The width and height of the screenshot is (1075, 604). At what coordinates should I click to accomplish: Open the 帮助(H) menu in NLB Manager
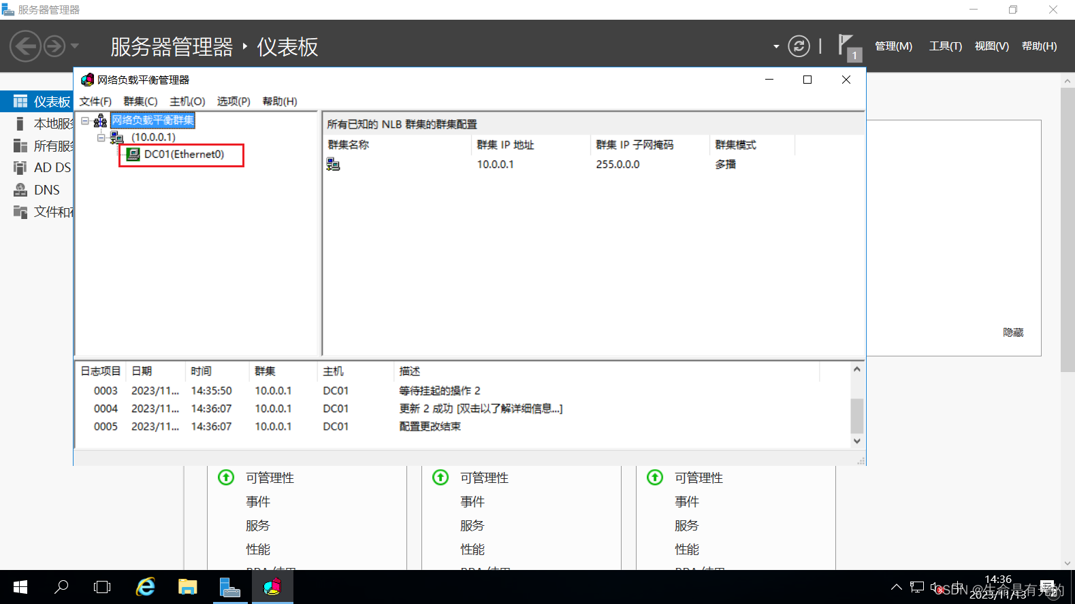tap(280, 101)
